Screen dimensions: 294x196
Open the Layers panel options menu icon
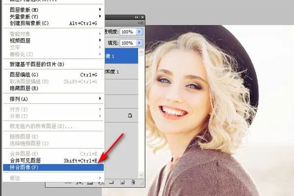141,23
